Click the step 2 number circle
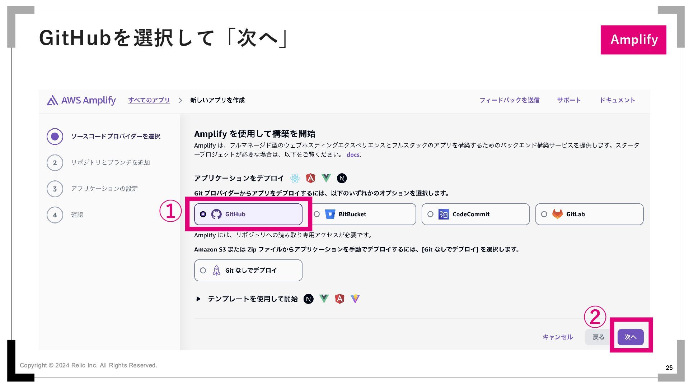 point(55,163)
